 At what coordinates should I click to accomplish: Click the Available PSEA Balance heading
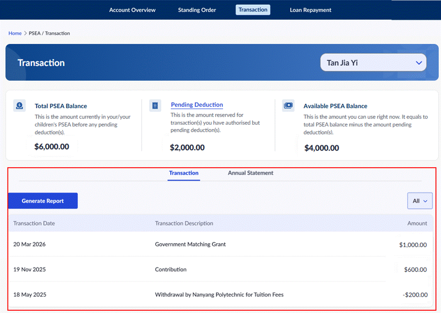point(335,106)
